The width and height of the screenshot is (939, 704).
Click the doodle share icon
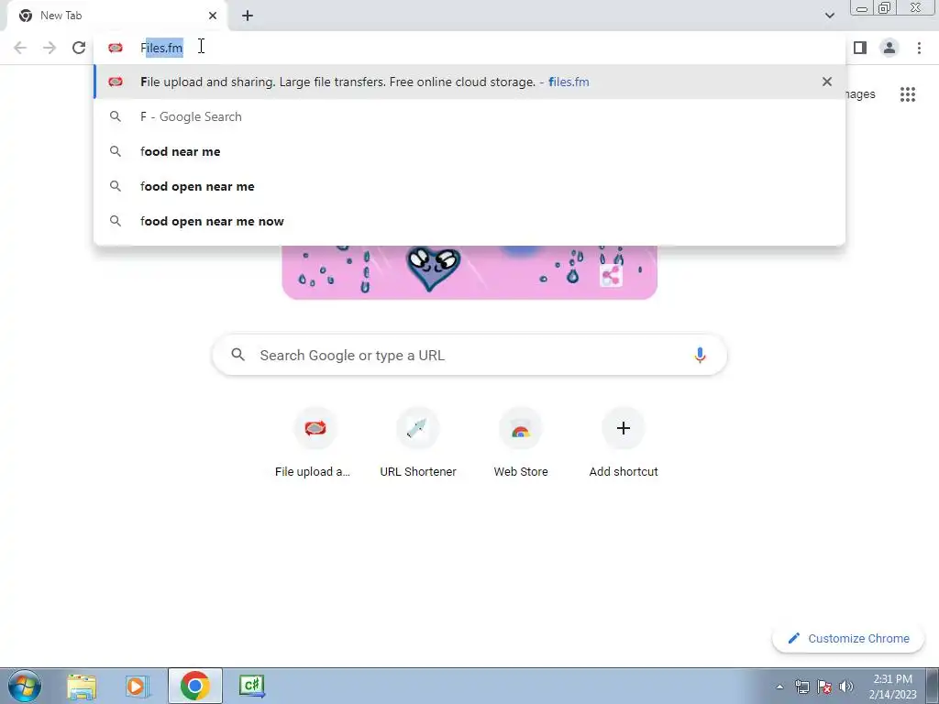tap(611, 276)
